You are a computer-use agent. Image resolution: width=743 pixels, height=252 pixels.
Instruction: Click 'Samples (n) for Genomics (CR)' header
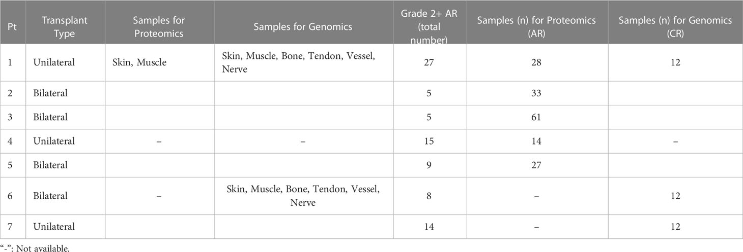[x=675, y=27]
